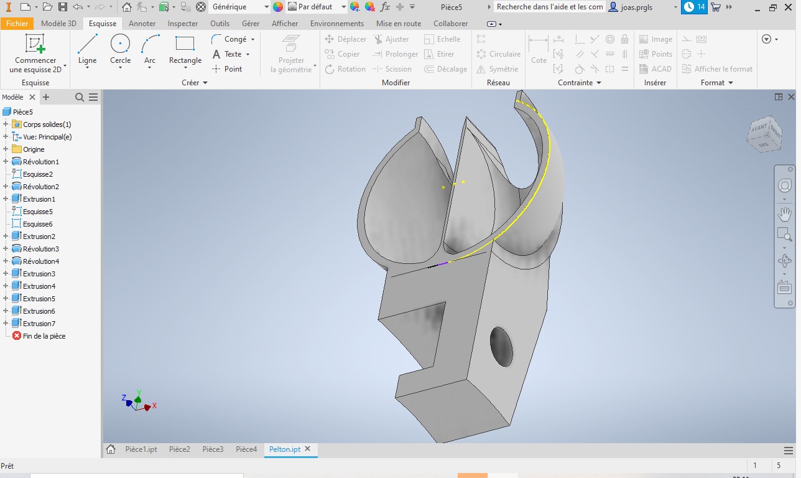This screenshot has height=478, width=801.
Task: Expand the Corps solides(1) folder
Action: pos(6,124)
